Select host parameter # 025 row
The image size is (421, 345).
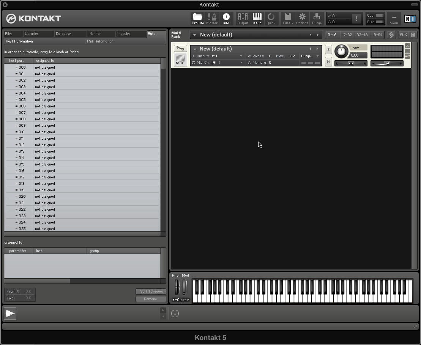click(x=82, y=228)
